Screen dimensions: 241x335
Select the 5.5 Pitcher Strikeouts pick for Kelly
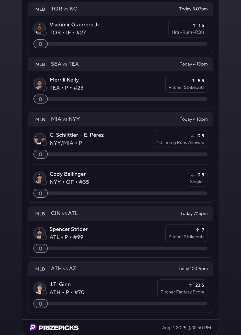pos(186,84)
